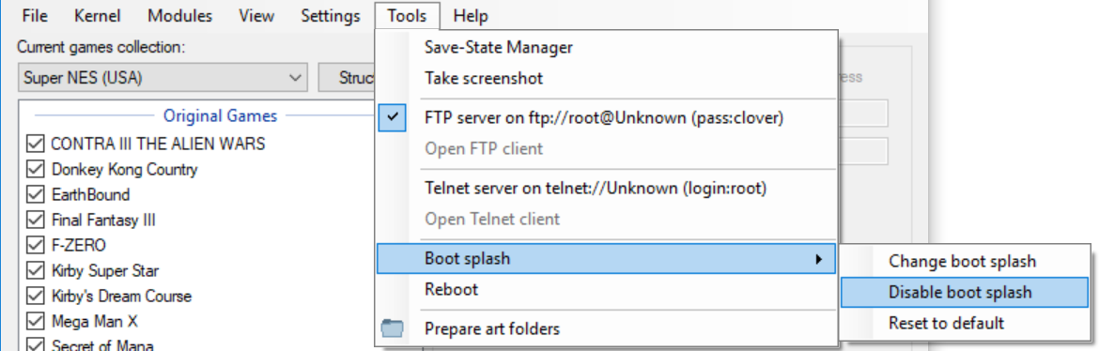This screenshot has height=351, width=1099.
Task: Uncheck CONTRA III THE ALIEN WARS
Action: 35,145
